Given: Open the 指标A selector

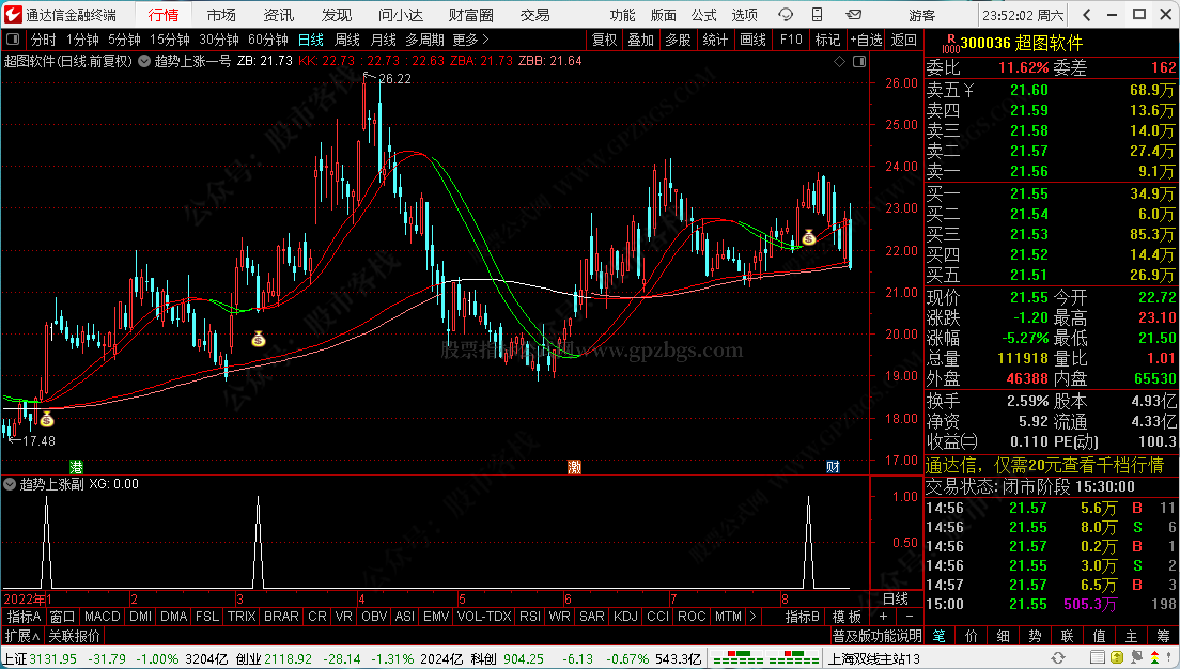Looking at the screenshot, I should pyautogui.click(x=24, y=616).
